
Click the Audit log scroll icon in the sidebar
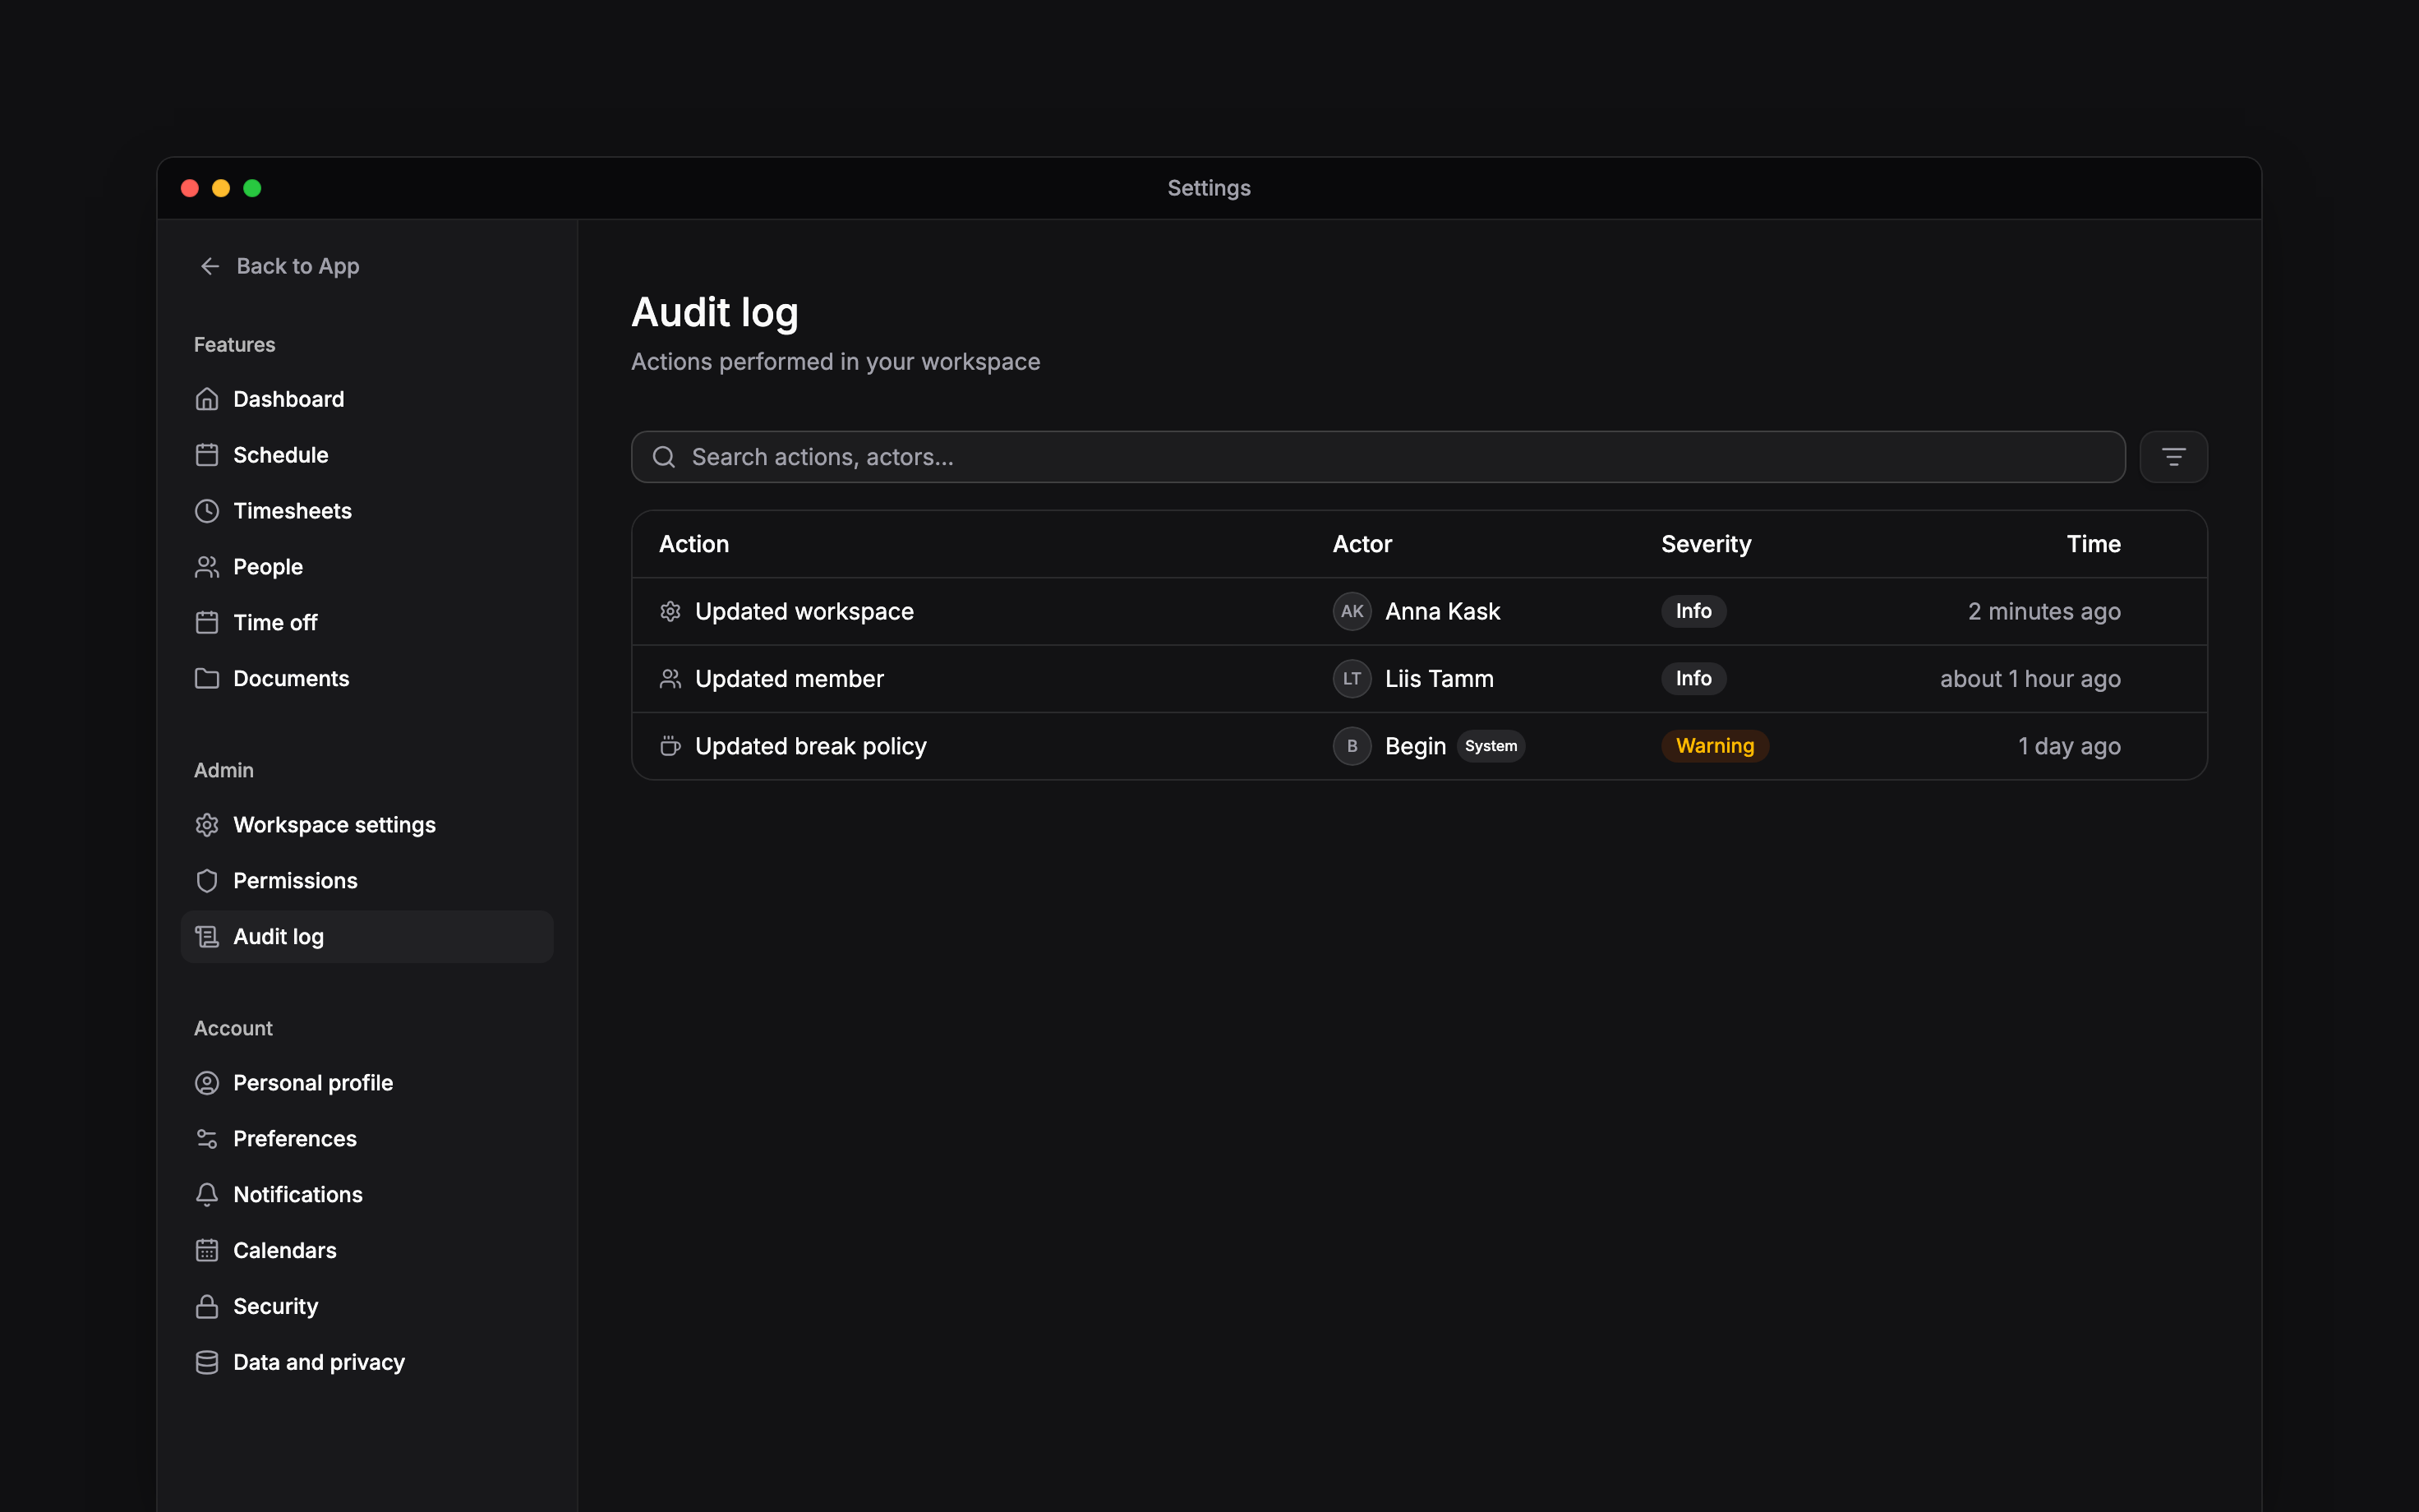(207, 937)
